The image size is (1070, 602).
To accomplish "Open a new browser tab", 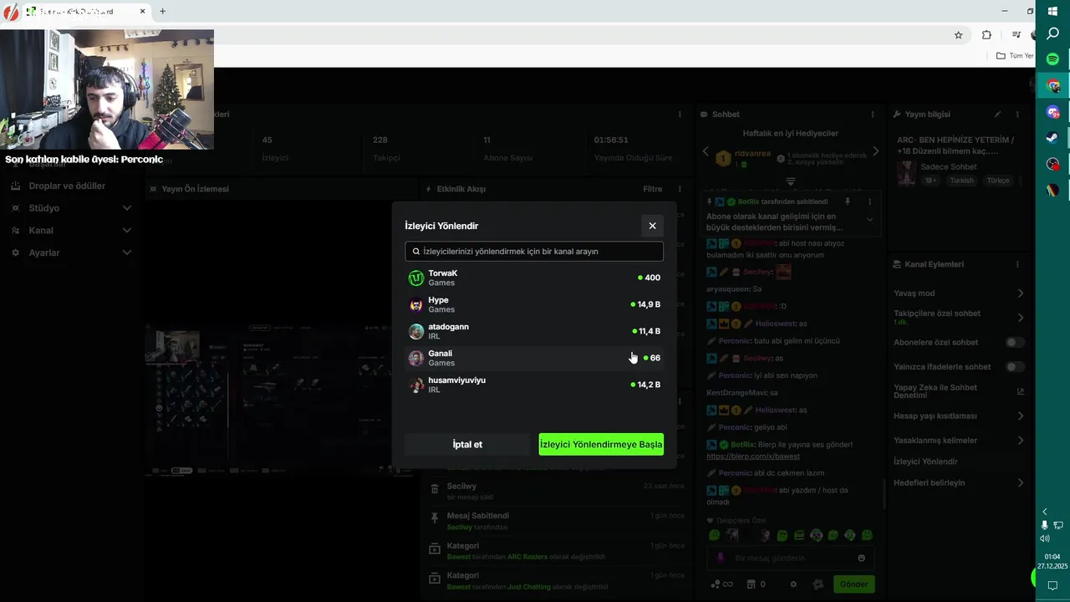I will [162, 12].
